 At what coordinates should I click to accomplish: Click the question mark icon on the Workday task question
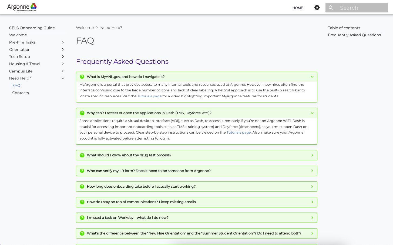click(82, 217)
